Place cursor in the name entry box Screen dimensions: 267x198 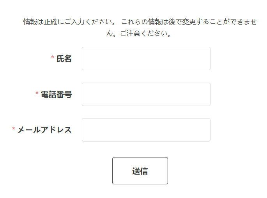(x=146, y=58)
